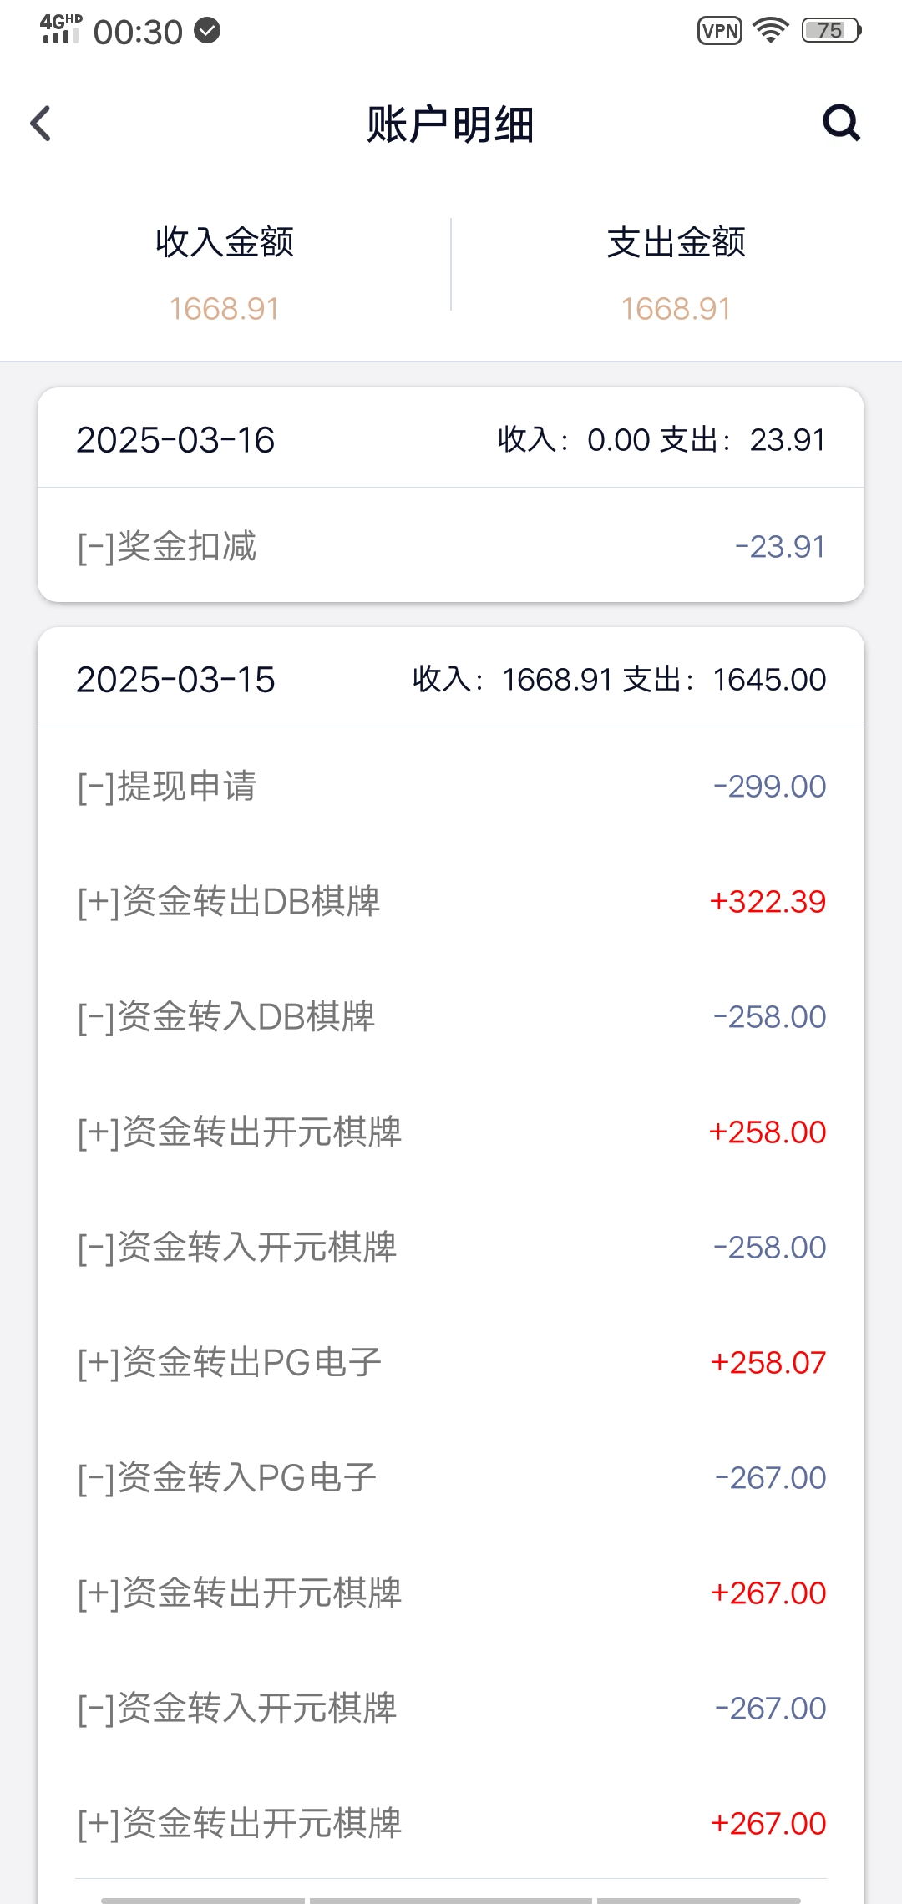Open search with the magnifier icon
The height and width of the screenshot is (1904, 902).
click(x=841, y=124)
